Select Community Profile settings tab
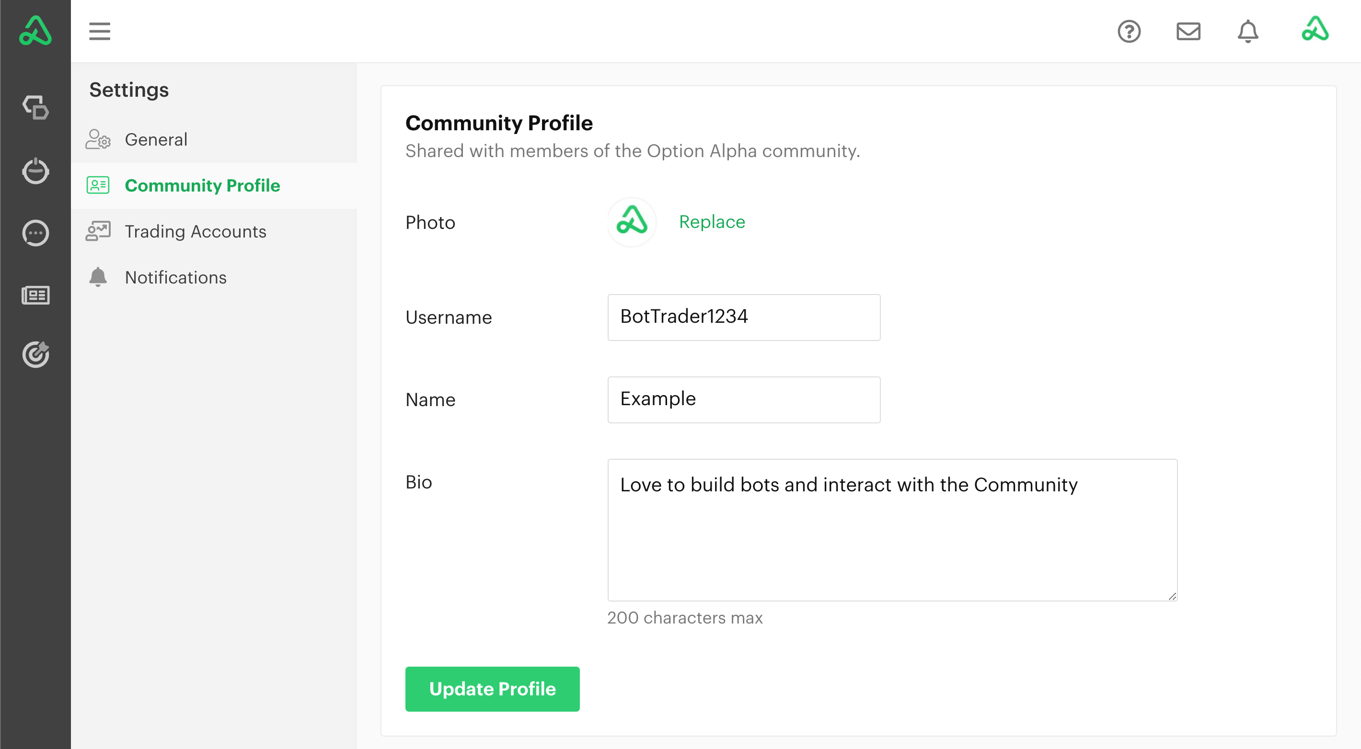Viewport: 1361px width, 749px height. [x=213, y=185]
